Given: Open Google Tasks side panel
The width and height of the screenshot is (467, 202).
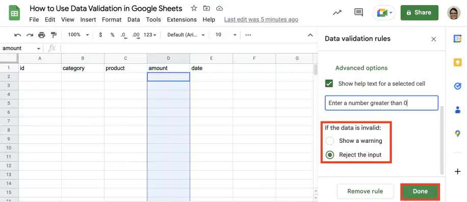Looking at the screenshot, I should click(457, 86).
